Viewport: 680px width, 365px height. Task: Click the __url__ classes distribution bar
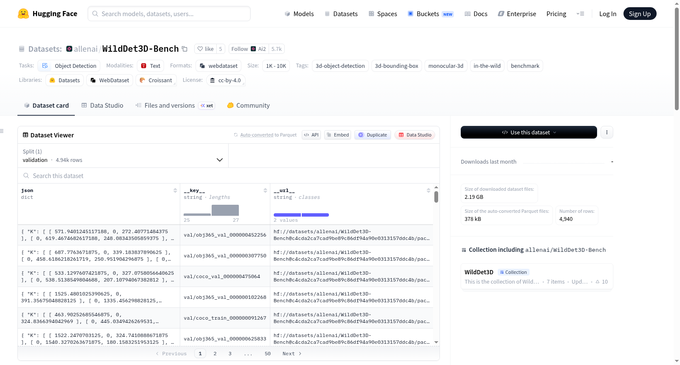(301, 215)
